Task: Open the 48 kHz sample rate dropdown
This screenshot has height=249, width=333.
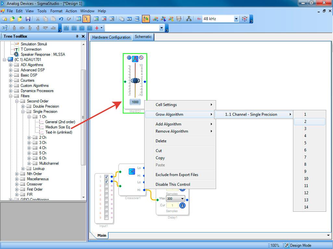Action: tap(236, 19)
